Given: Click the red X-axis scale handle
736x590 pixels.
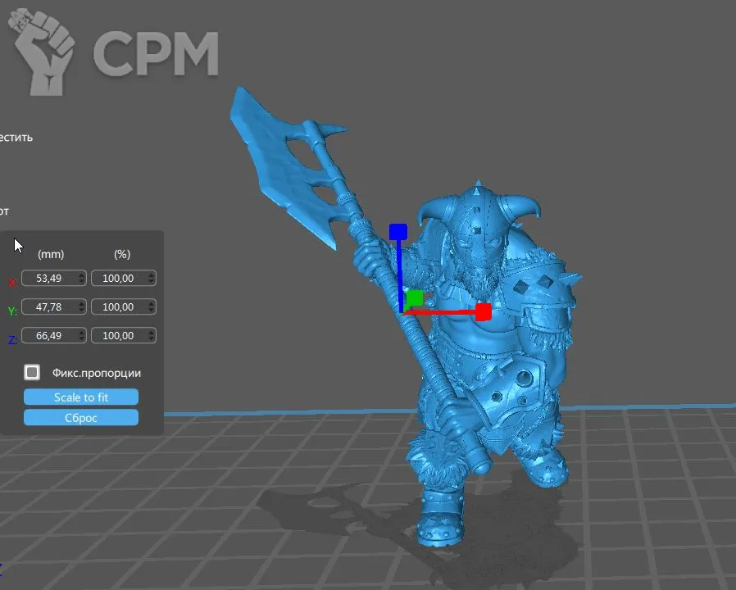Looking at the screenshot, I should pos(483,311).
